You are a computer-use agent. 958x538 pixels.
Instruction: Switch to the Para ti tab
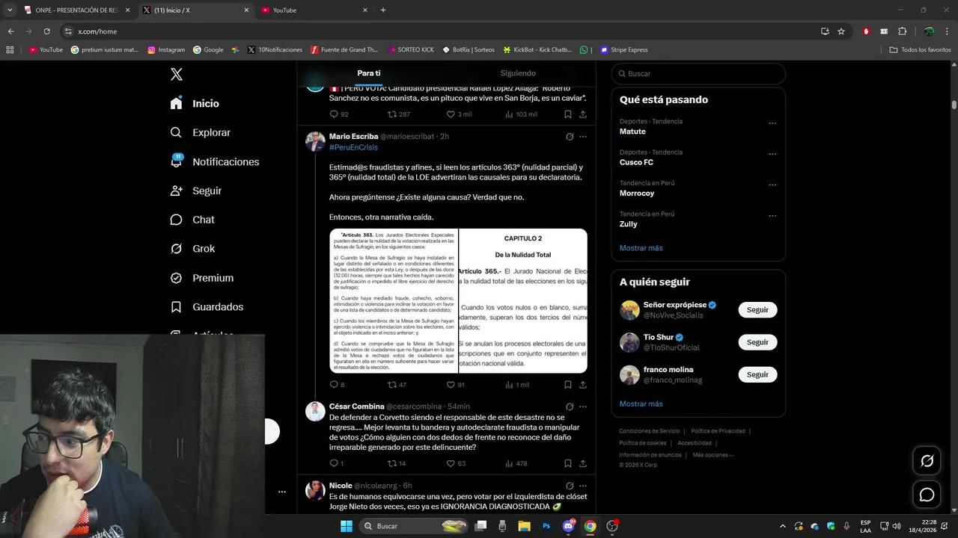(369, 73)
